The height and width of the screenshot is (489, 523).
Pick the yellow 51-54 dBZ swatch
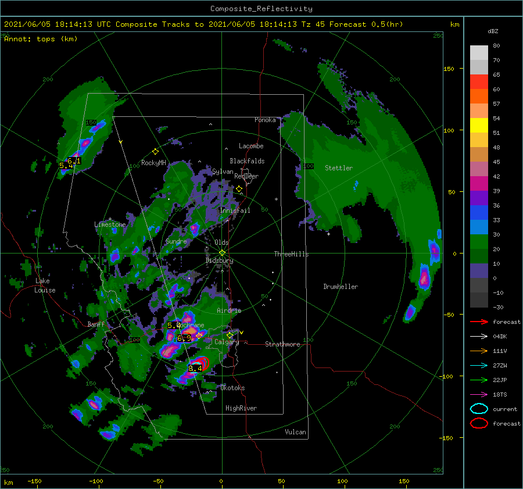pyautogui.click(x=479, y=126)
